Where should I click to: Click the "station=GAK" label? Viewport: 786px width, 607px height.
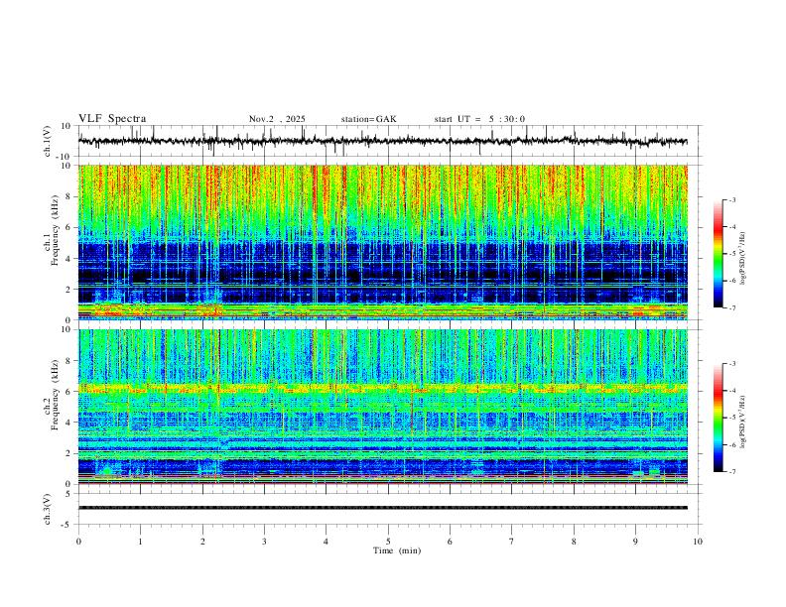coord(368,119)
